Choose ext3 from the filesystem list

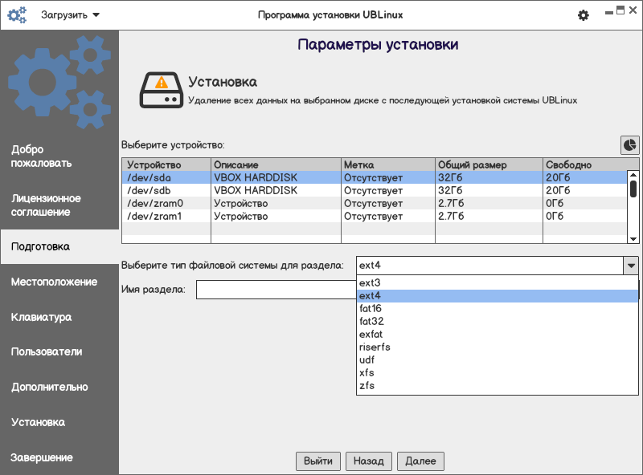370,283
